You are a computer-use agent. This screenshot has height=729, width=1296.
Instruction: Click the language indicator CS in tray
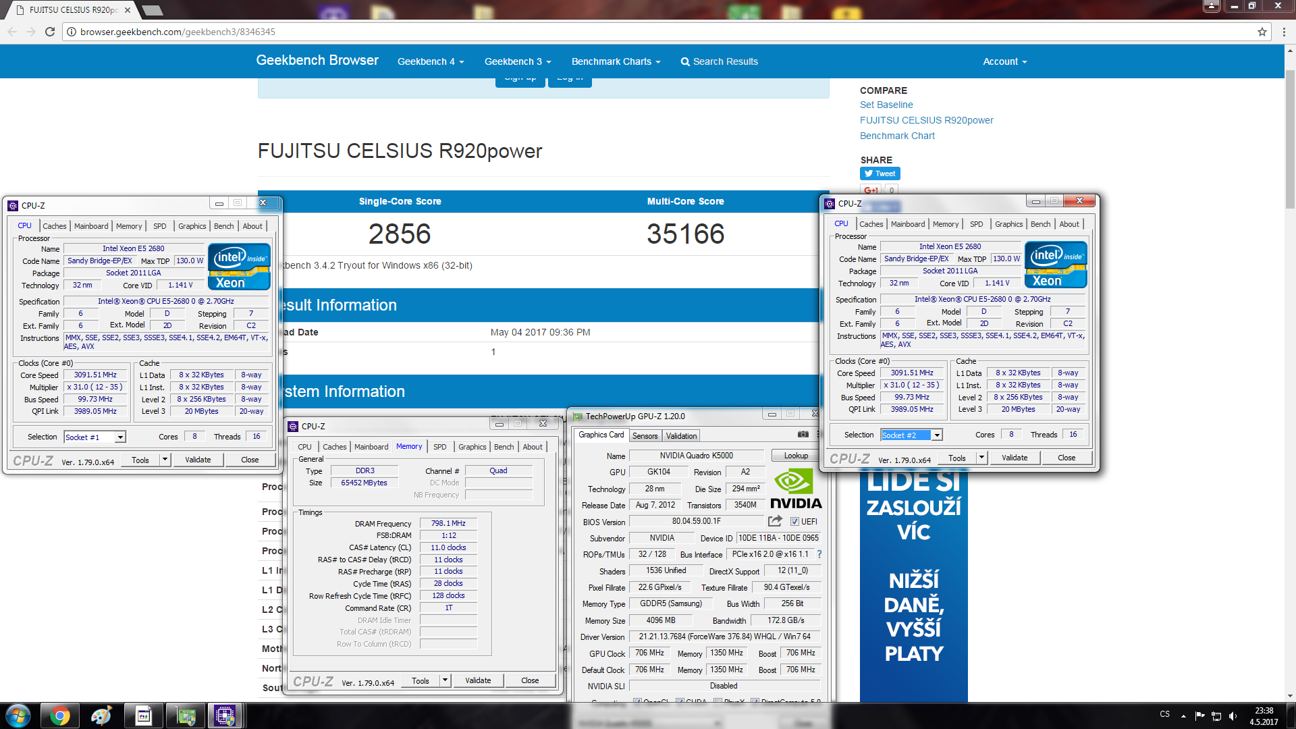tap(1165, 713)
